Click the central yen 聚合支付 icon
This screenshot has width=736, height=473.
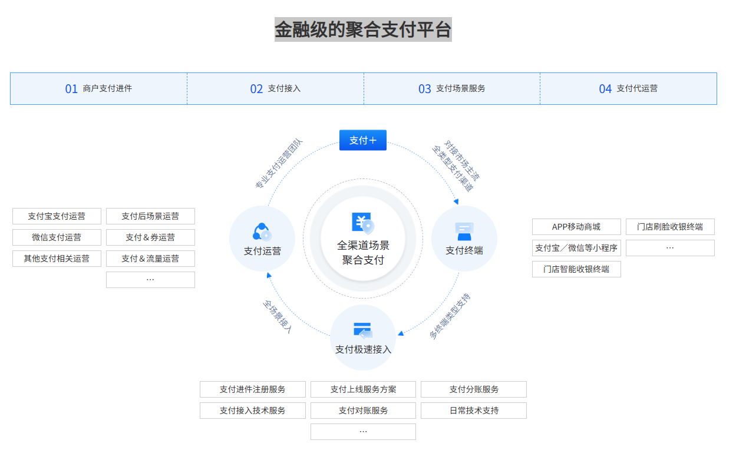point(363,222)
